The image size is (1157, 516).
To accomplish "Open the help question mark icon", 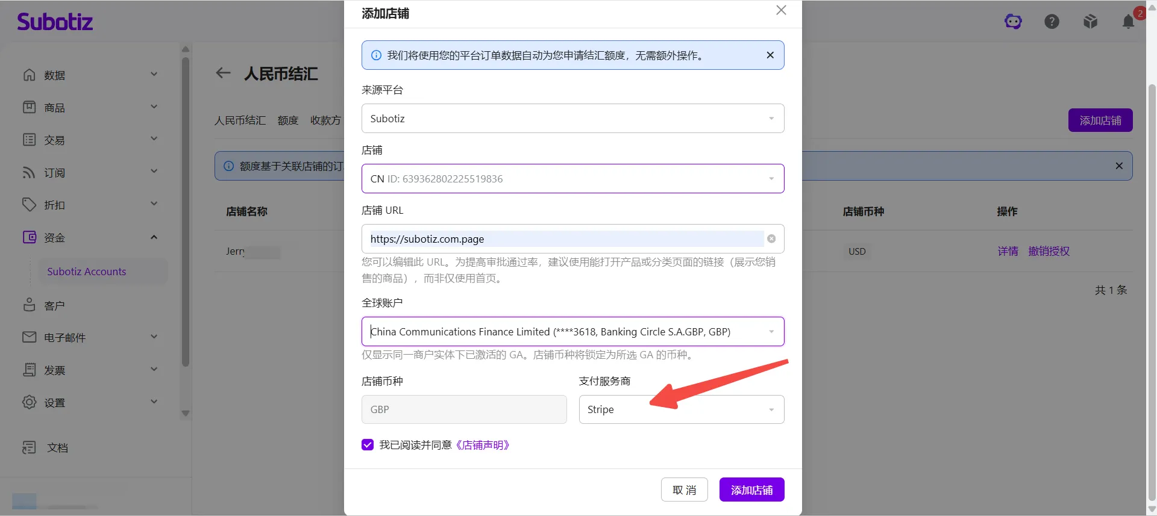I will click(x=1052, y=22).
